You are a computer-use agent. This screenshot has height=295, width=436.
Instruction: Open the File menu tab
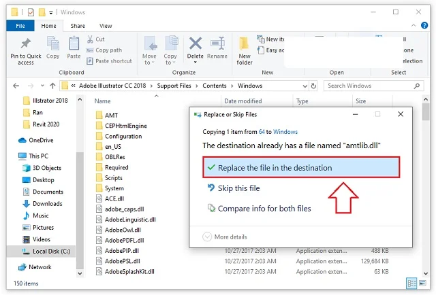point(20,26)
